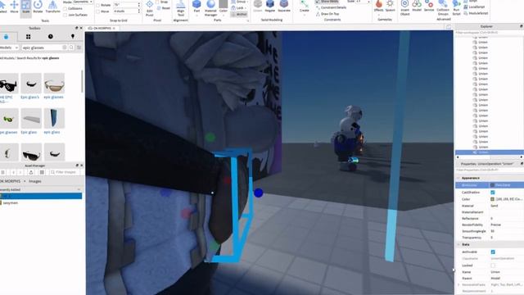Screen dimensions: 524x295
Task: Pick the 'epic glass' blue shard thumbnail
Action: tap(54, 118)
